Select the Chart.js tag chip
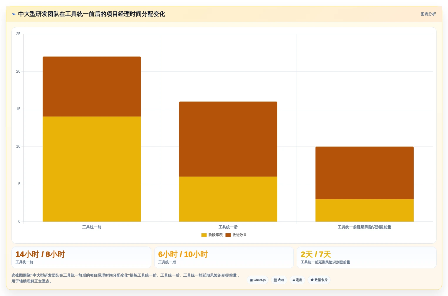 (x=258, y=280)
